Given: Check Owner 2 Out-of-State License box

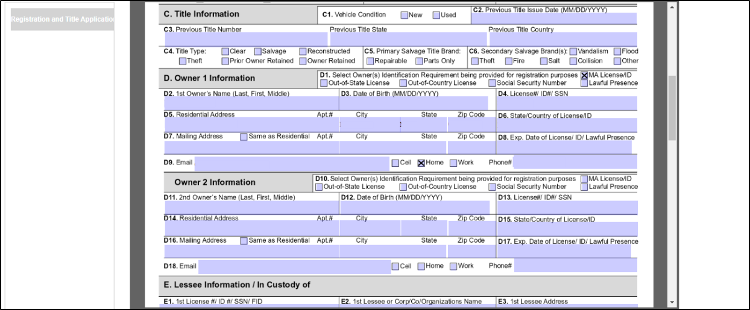Looking at the screenshot, I should (x=319, y=187).
